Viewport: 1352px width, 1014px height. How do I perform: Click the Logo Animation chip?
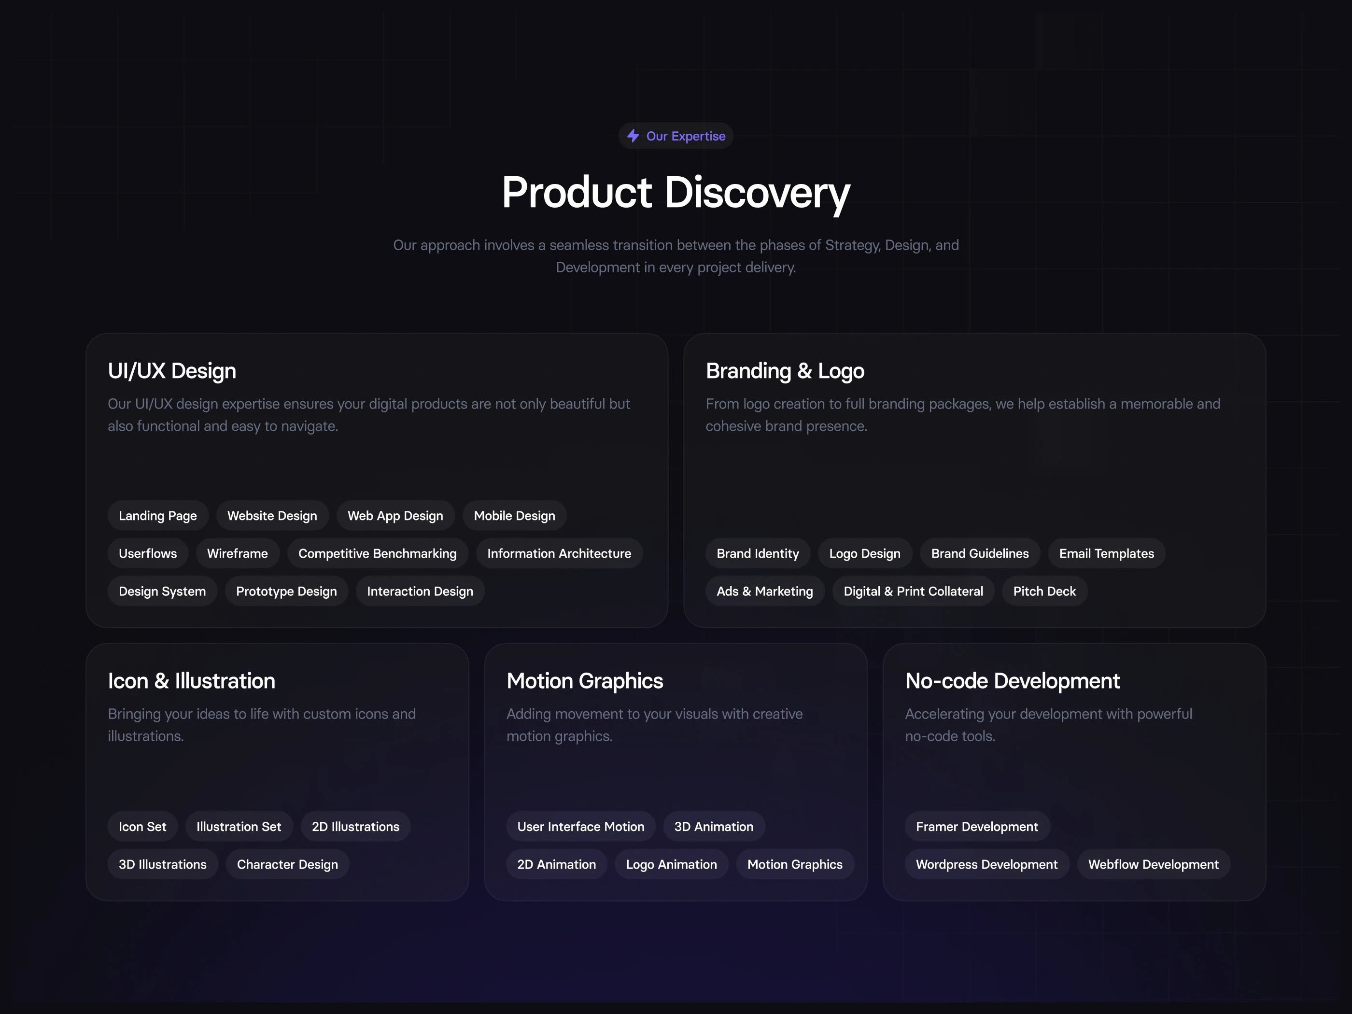tap(671, 864)
